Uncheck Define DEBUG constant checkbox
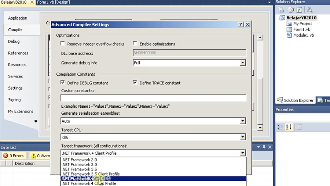 [62, 82]
